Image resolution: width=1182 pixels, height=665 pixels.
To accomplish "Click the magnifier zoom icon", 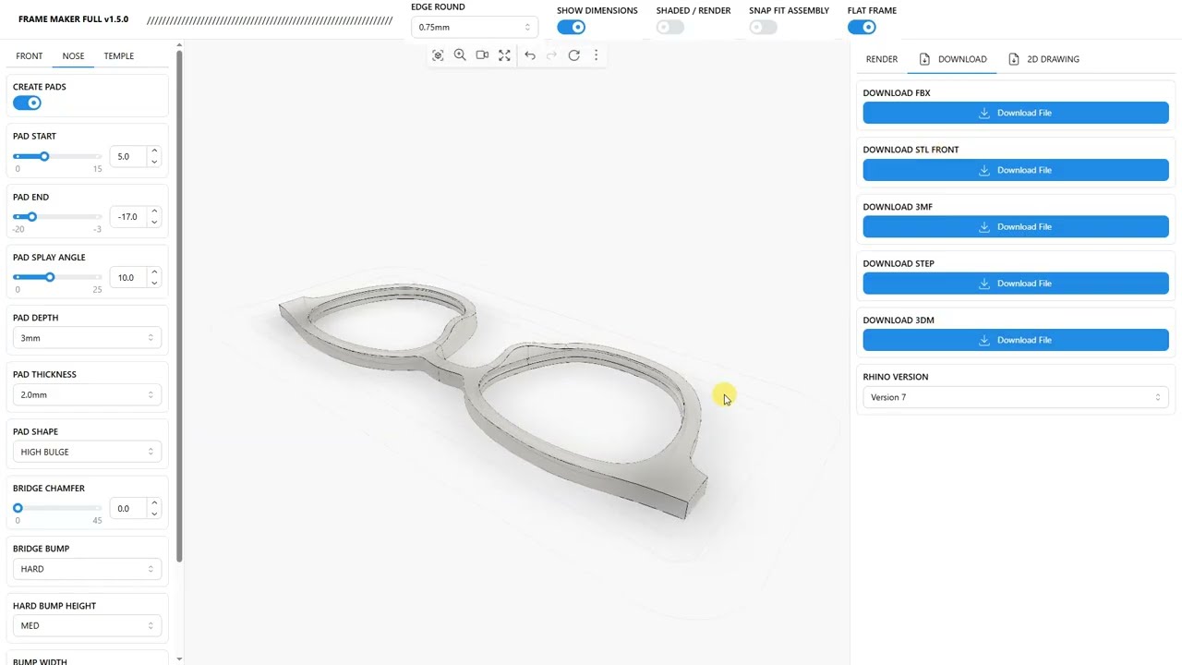I will tap(460, 55).
